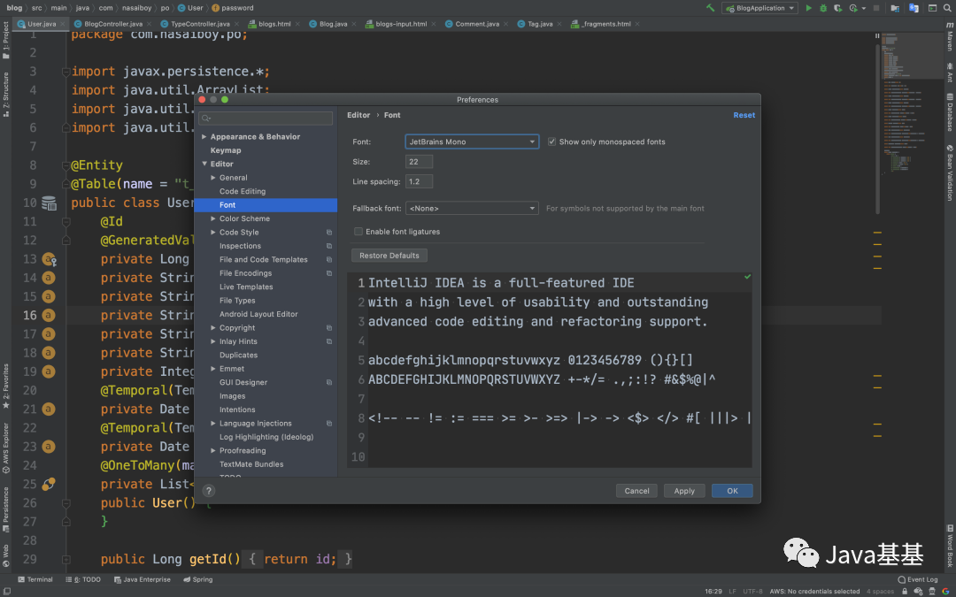The image size is (956, 597).
Task: Click the inspection checkmark in the font preview
Action: pos(747,277)
